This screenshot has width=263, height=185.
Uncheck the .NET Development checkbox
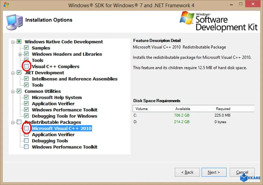click(19, 72)
